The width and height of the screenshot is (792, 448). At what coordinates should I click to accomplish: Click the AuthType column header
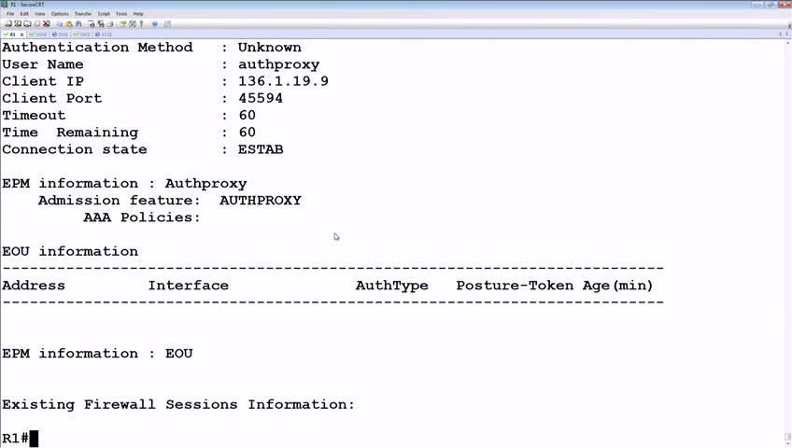point(391,286)
